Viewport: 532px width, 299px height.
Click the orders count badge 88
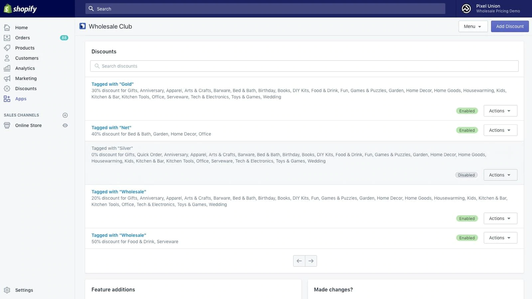pyautogui.click(x=64, y=38)
